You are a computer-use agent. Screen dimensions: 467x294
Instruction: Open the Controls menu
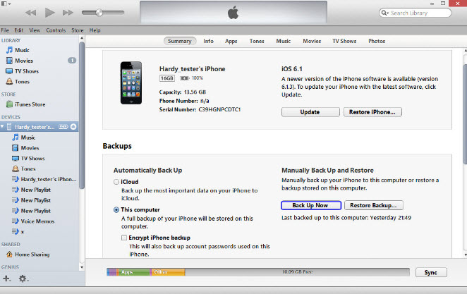(x=56, y=30)
